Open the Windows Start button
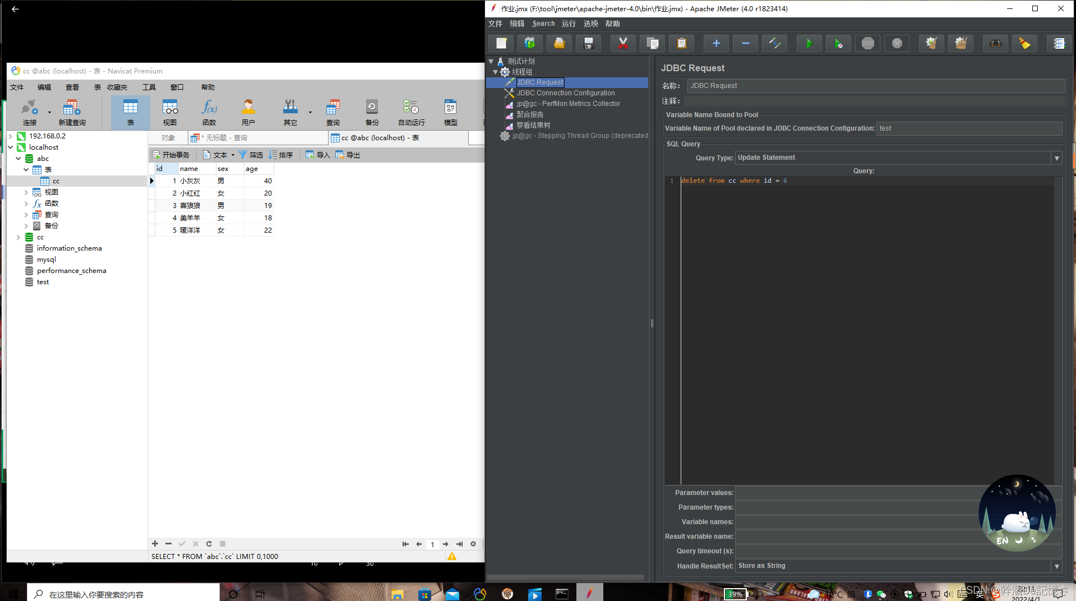The height and width of the screenshot is (601, 1076). (x=13, y=593)
